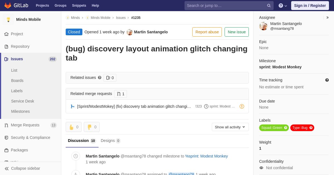
Task: Click the related issues count badge showing 0
Action: pos(110,78)
